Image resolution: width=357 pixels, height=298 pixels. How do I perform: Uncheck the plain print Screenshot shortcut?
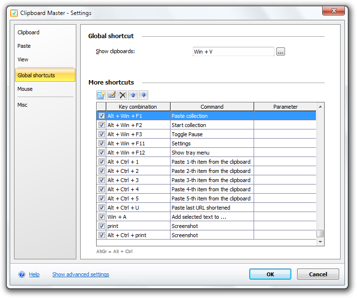click(101, 226)
